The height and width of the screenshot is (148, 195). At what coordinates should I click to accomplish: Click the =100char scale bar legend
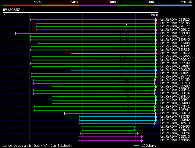(145, 146)
